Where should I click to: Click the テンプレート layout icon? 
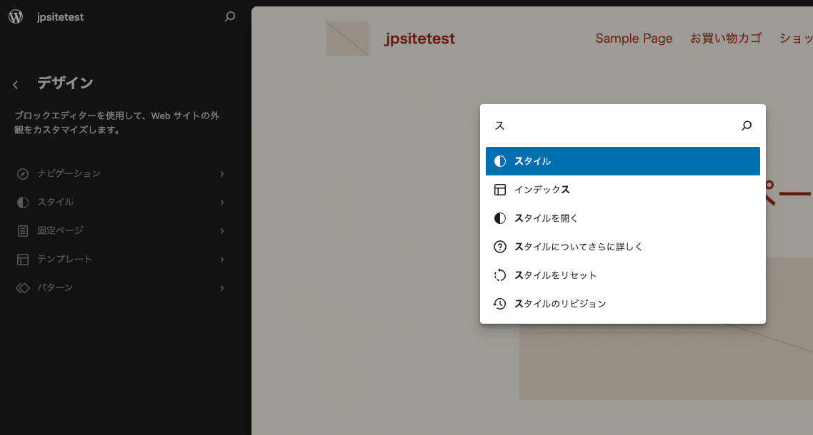pos(21,259)
